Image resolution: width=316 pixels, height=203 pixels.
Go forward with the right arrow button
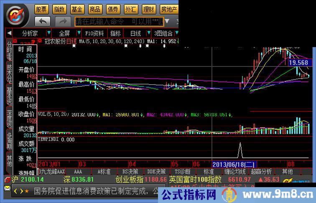(x=63, y=21)
